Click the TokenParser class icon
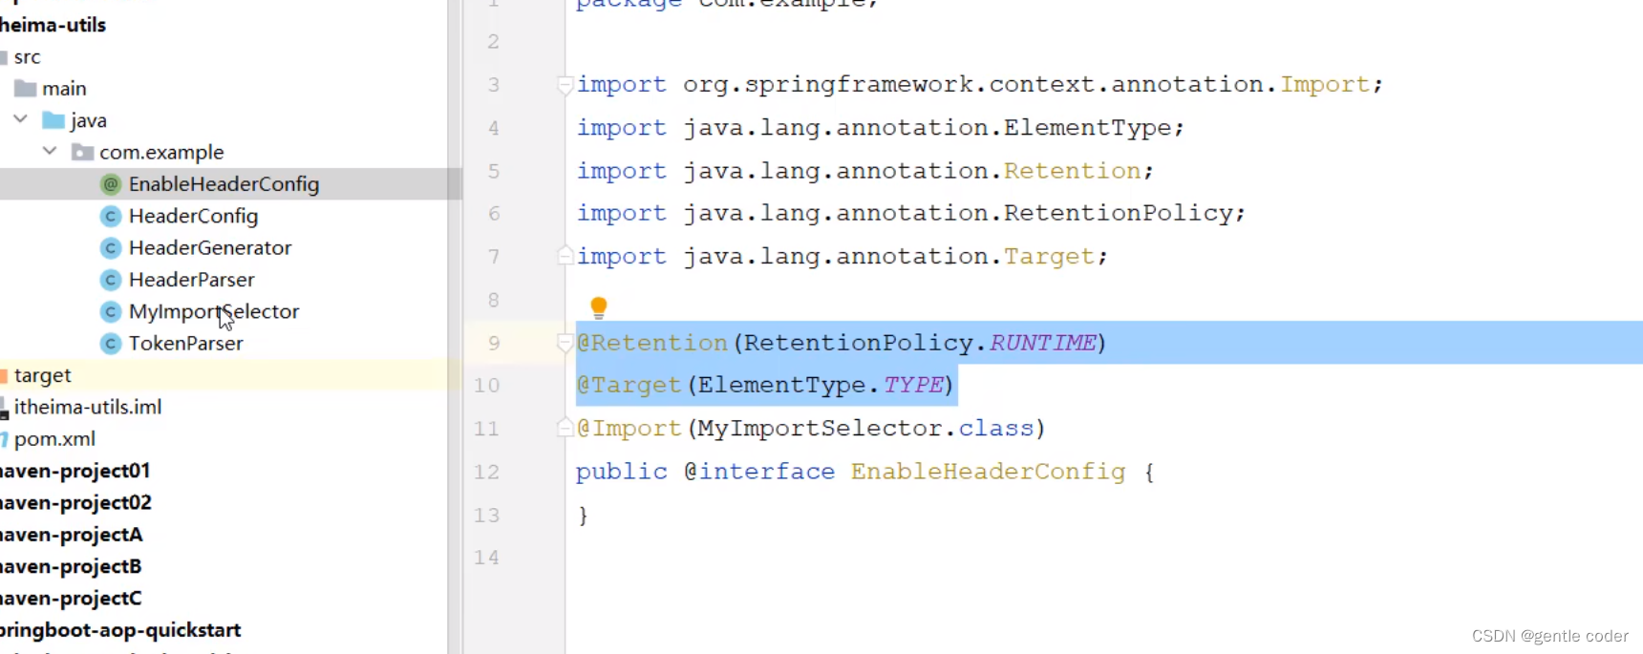The width and height of the screenshot is (1643, 654). tap(111, 344)
